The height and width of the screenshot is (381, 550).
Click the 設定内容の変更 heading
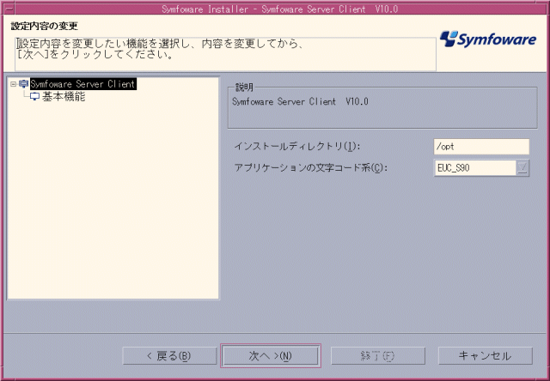click(x=44, y=26)
